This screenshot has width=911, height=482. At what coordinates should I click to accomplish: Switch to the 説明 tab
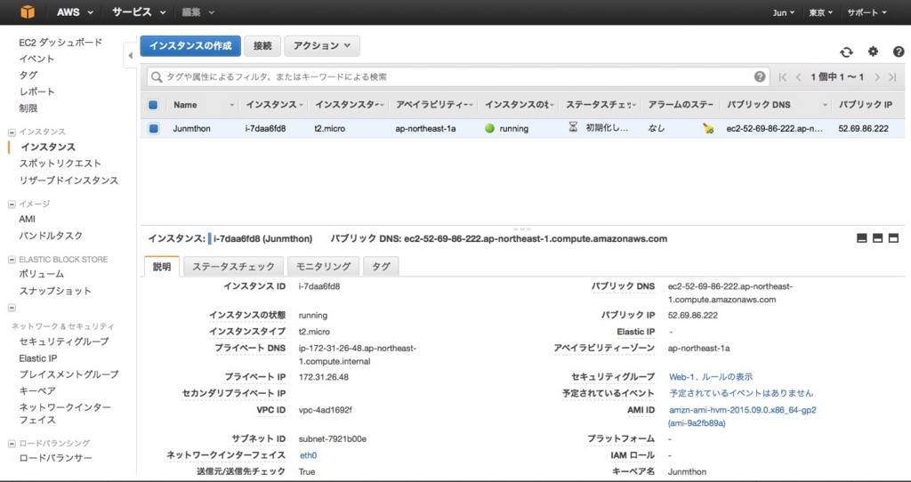(162, 267)
